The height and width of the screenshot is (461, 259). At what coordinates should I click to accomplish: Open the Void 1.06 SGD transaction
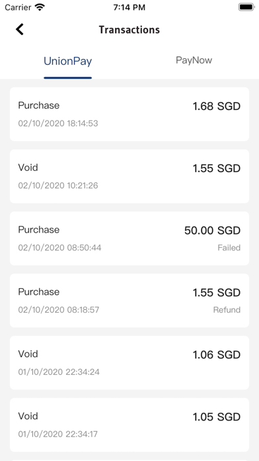[129, 363]
